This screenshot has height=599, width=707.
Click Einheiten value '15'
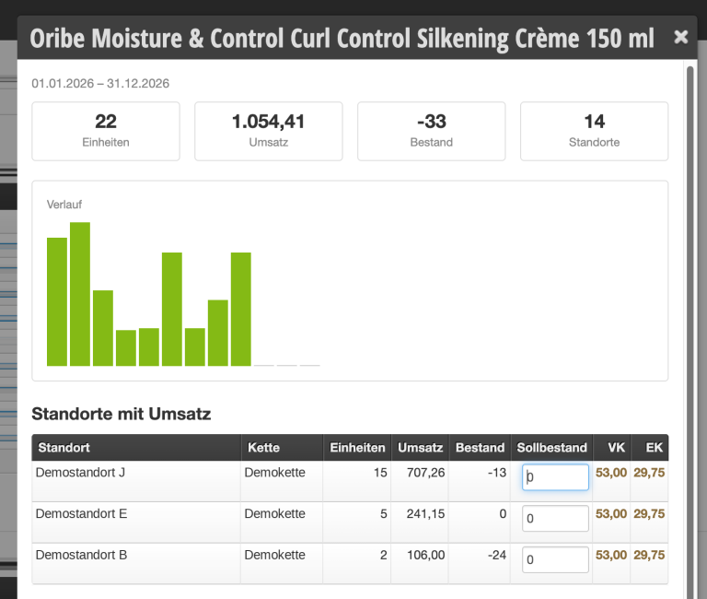click(379, 473)
